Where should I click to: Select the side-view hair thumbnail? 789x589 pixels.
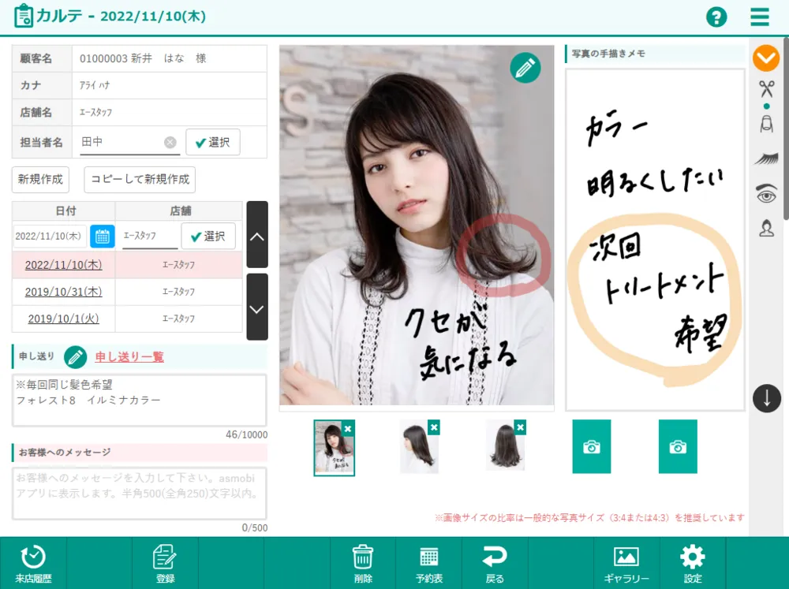click(x=419, y=448)
